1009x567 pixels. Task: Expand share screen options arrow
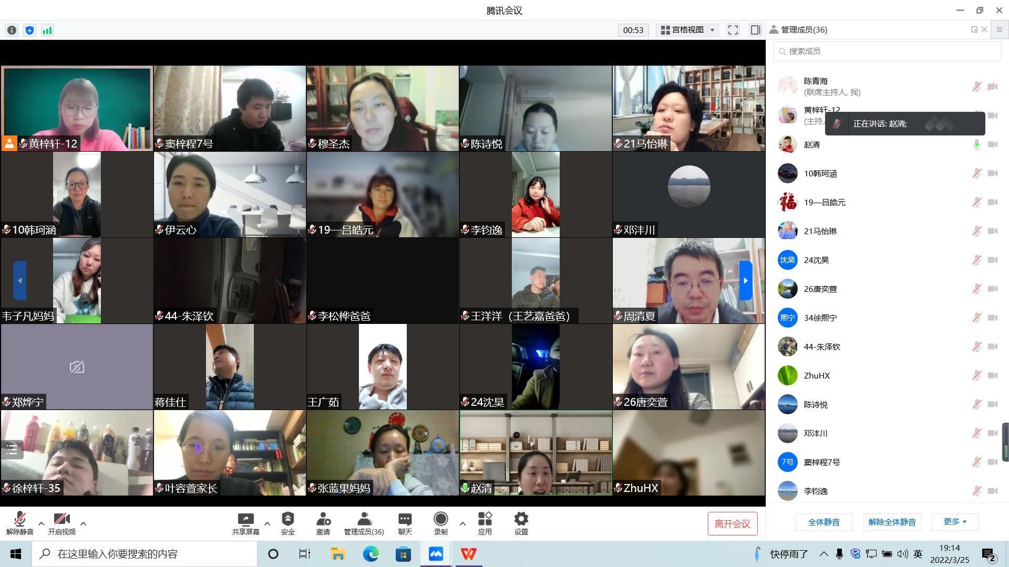(267, 523)
